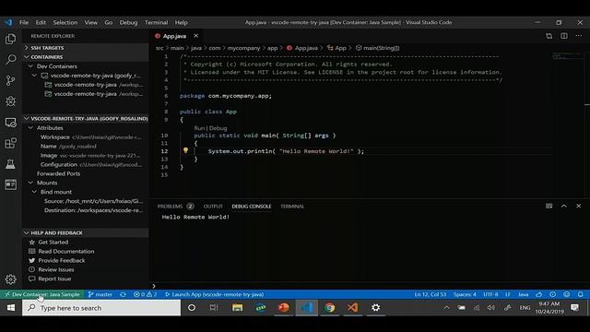Image resolution: width=590 pixels, height=332 pixels.
Task: Open Chrome from the taskbar
Action: tap(330, 308)
